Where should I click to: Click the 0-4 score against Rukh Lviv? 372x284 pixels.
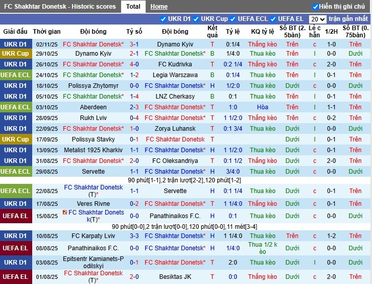[x=134, y=118]
